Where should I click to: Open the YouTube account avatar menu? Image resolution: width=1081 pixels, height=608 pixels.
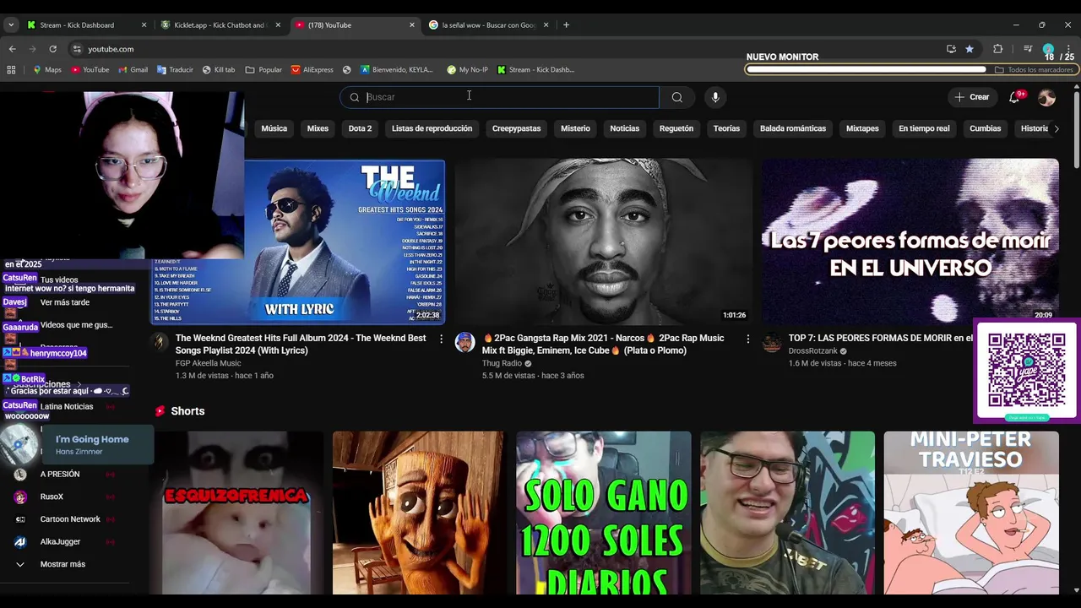point(1046,97)
